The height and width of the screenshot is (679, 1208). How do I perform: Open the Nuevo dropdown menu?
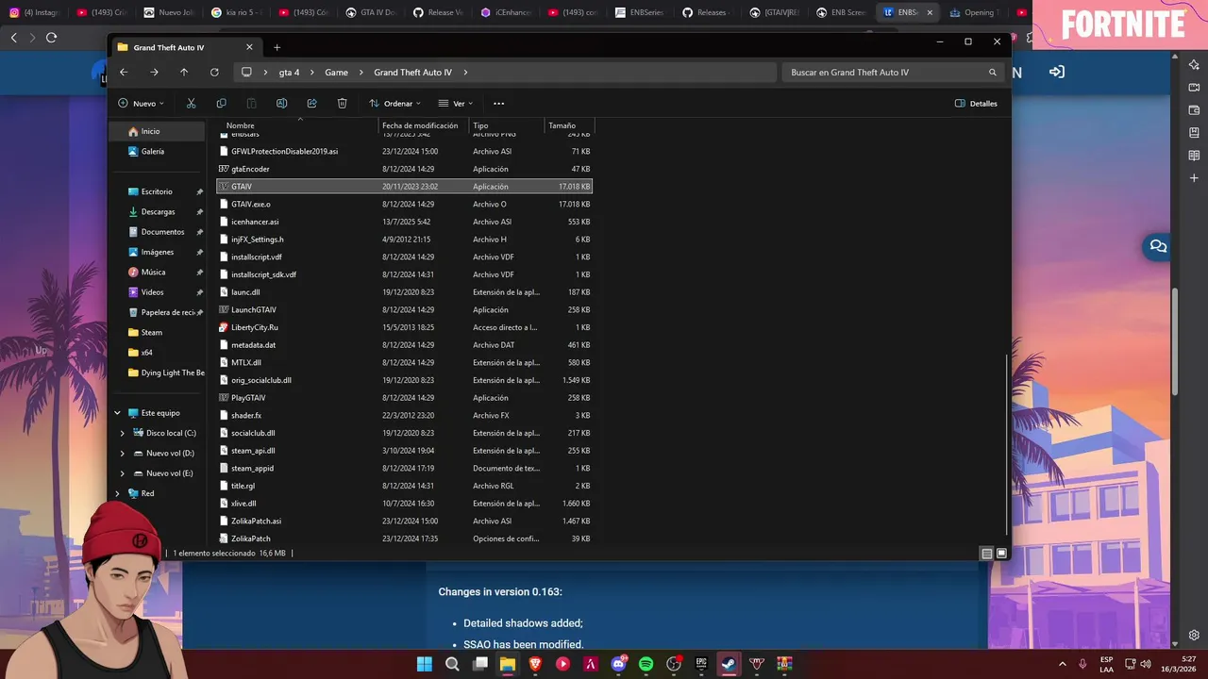pyautogui.click(x=141, y=104)
